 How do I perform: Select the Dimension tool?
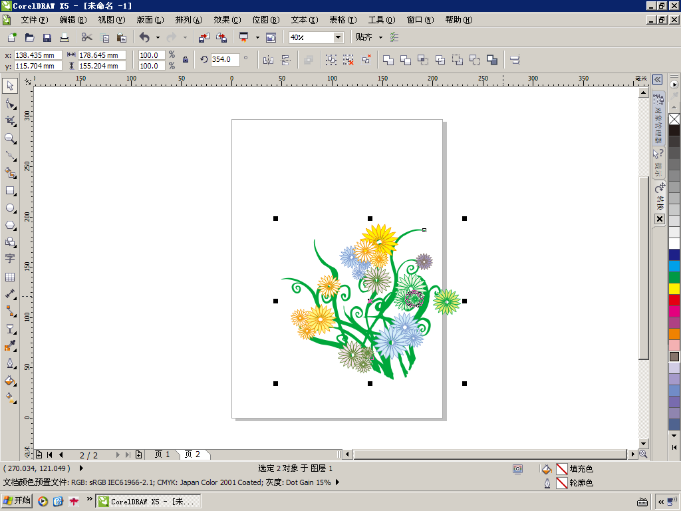tap(11, 294)
